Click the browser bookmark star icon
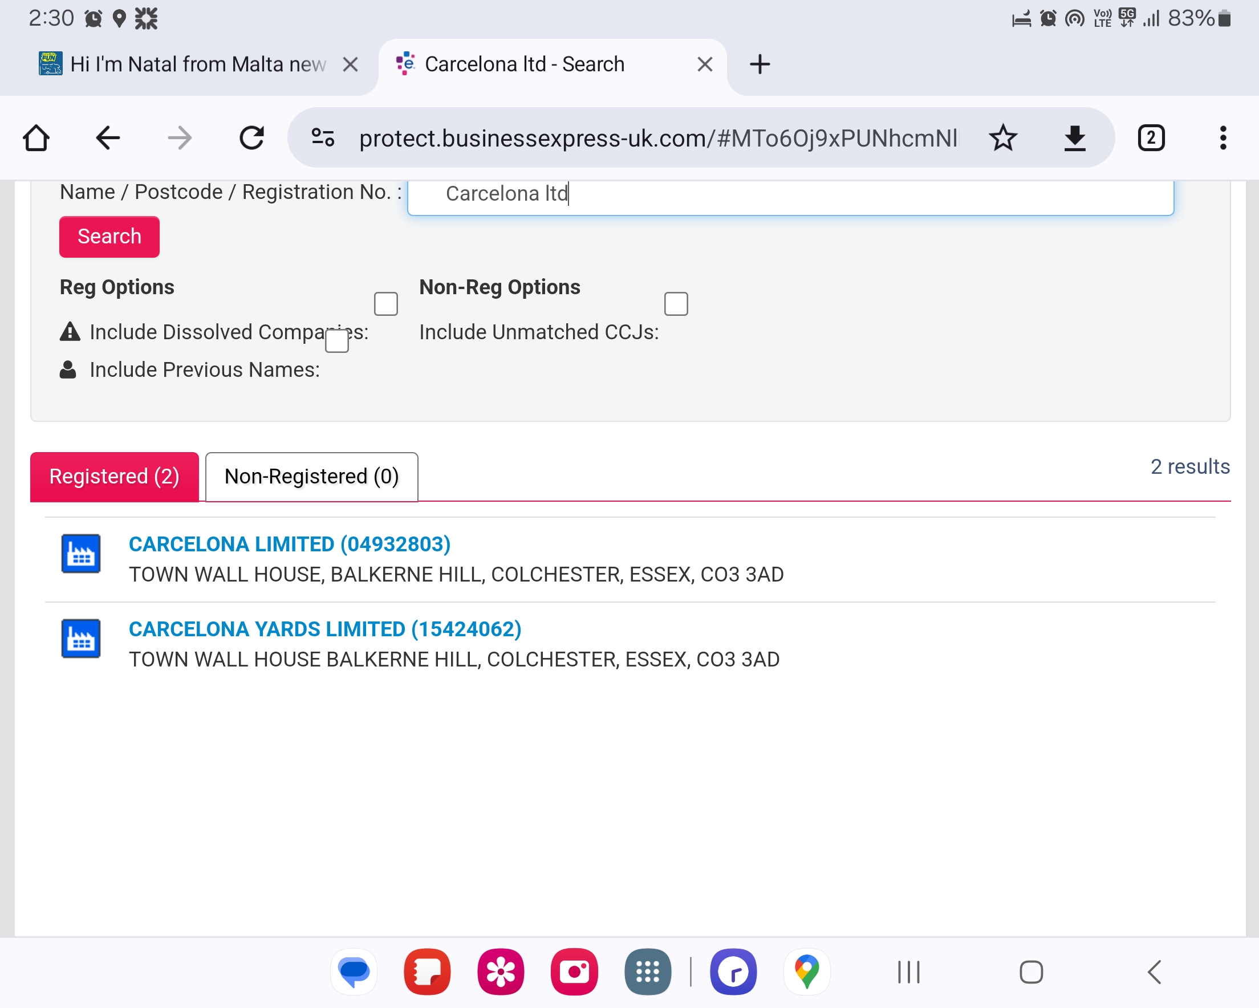 coord(1003,138)
